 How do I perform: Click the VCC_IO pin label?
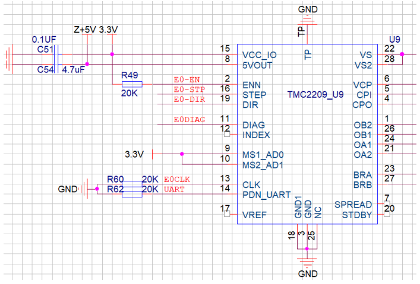coord(259,55)
